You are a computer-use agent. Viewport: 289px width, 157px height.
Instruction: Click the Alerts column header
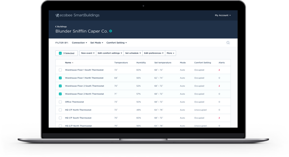[222, 63]
